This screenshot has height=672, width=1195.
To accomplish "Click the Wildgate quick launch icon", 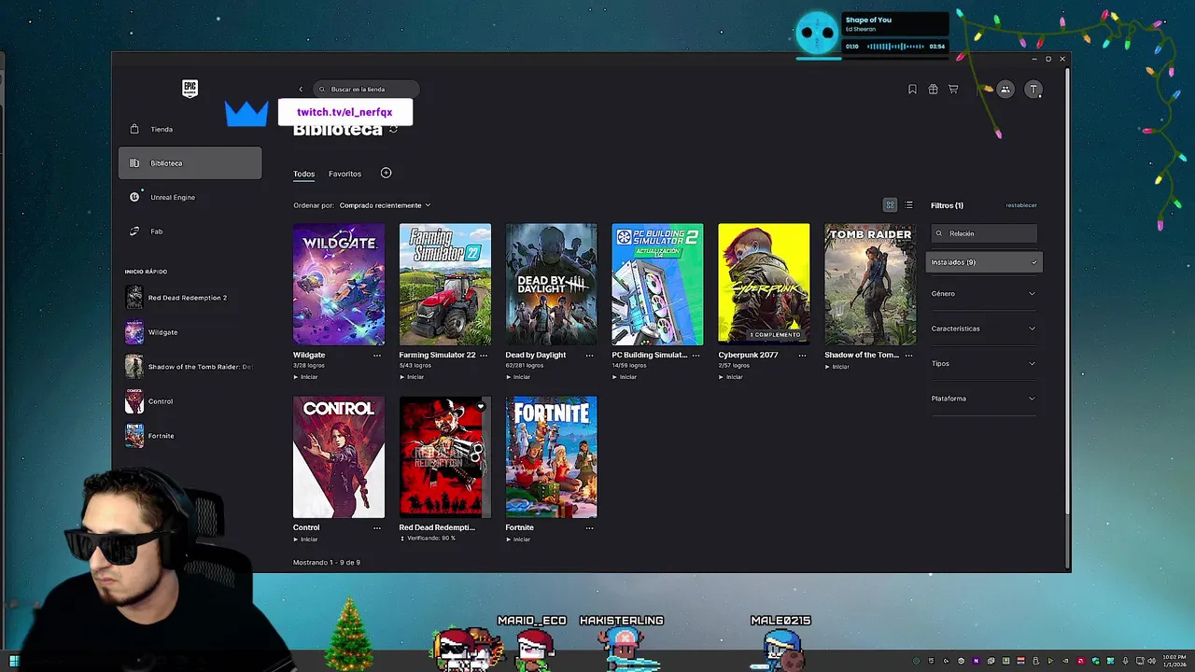I will [134, 332].
